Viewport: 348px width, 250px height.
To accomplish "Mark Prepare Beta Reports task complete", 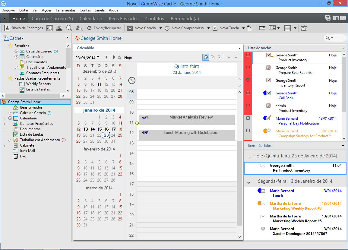I will [269, 68].
